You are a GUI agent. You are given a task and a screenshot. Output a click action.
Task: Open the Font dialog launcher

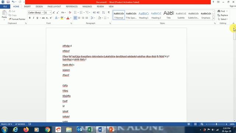coord(71,23)
